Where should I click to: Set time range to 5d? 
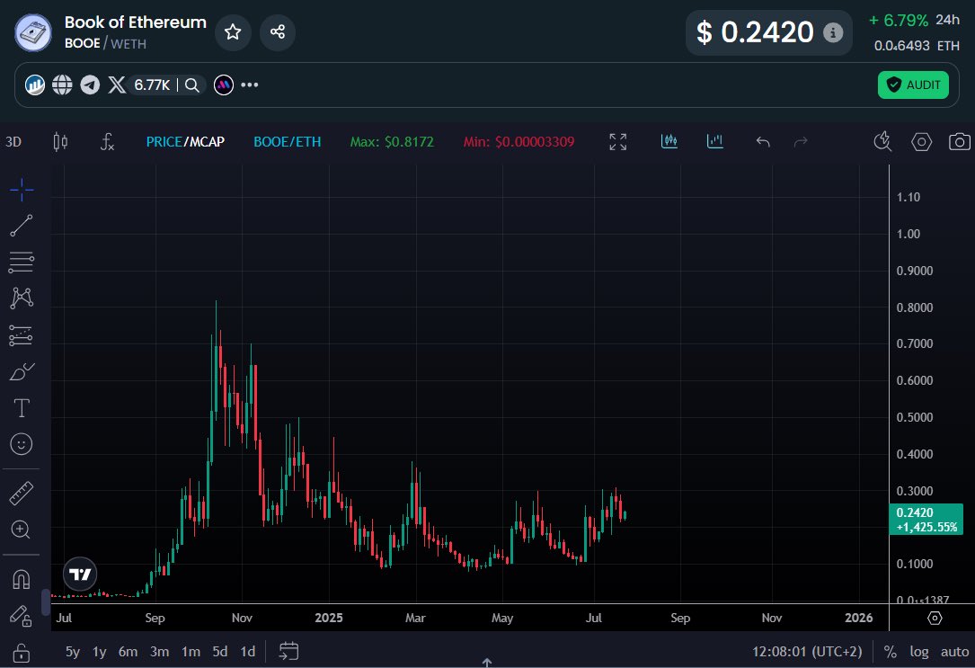220,651
